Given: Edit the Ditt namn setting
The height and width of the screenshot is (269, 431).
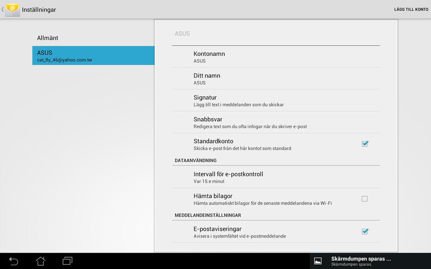Looking at the screenshot, I should [276, 79].
